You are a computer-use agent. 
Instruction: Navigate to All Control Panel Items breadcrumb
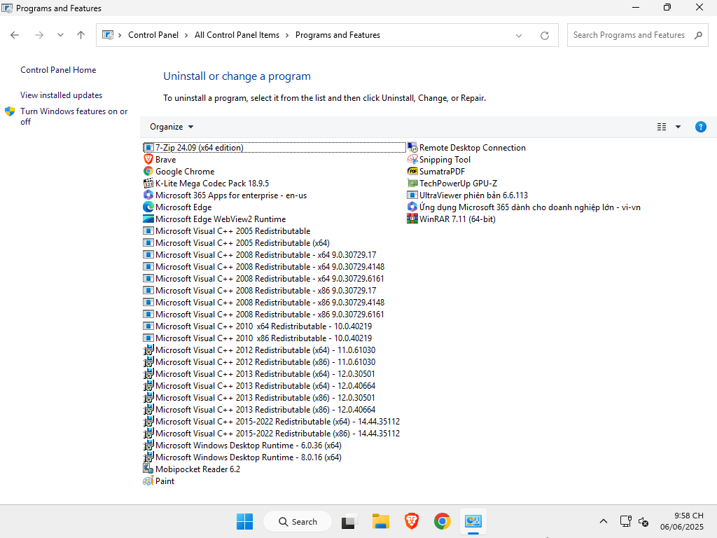click(x=237, y=35)
